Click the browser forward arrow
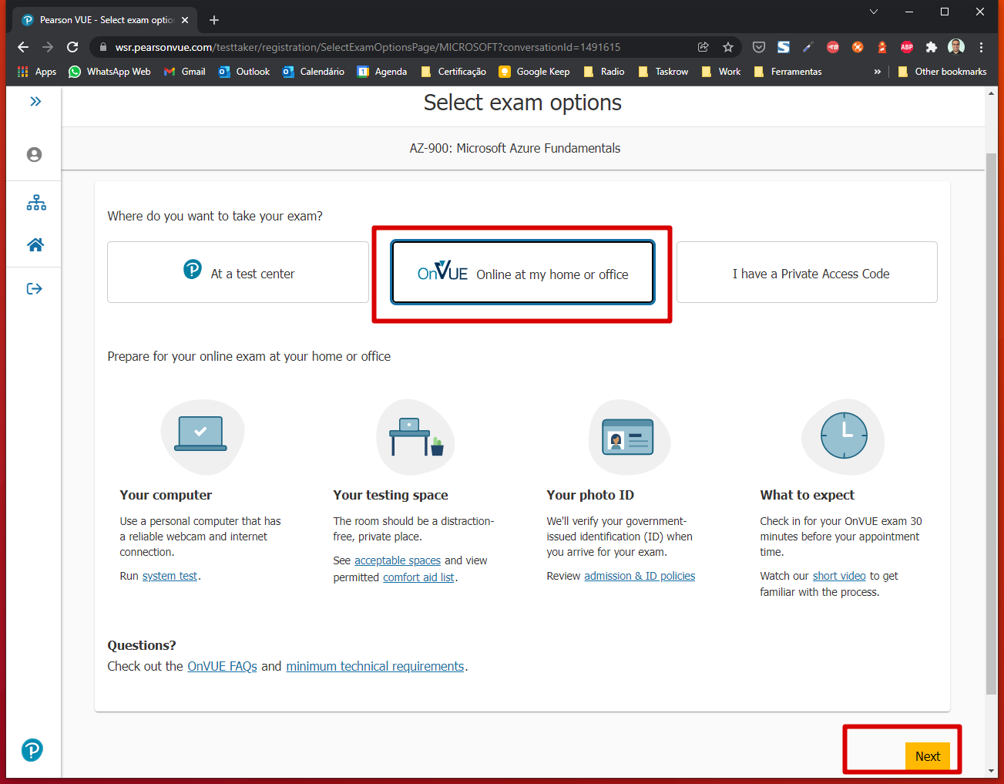 pyautogui.click(x=48, y=47)
